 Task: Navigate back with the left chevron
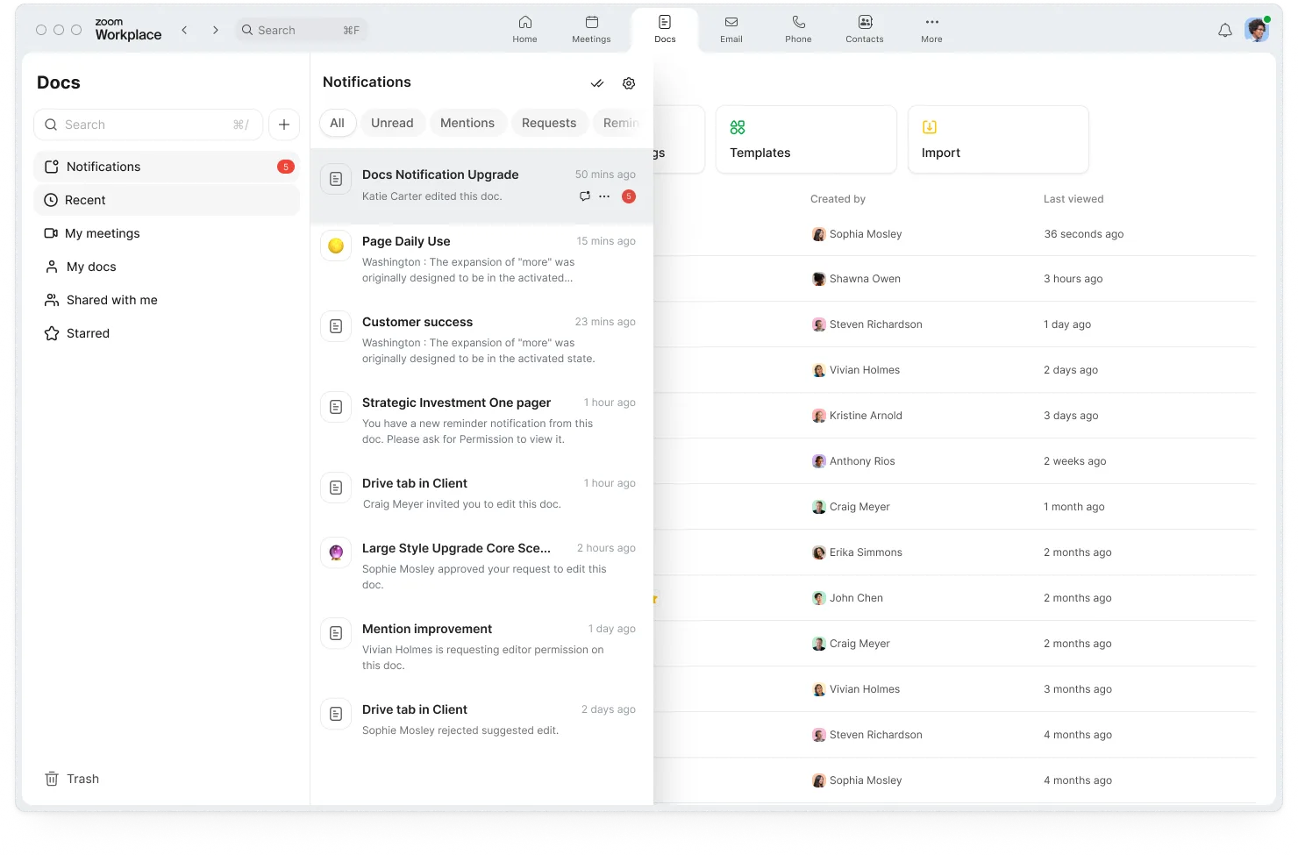tap(184, 30)
